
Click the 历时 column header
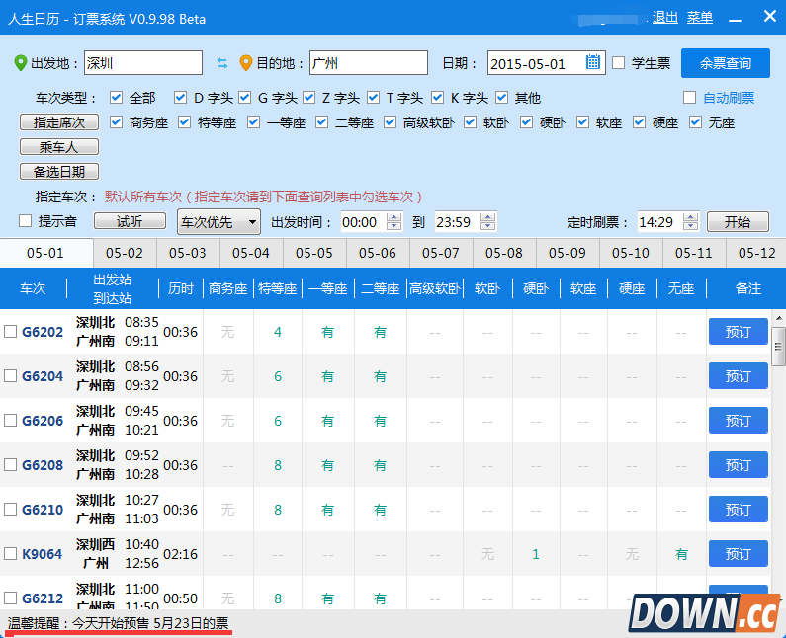(x=181, y=288)
